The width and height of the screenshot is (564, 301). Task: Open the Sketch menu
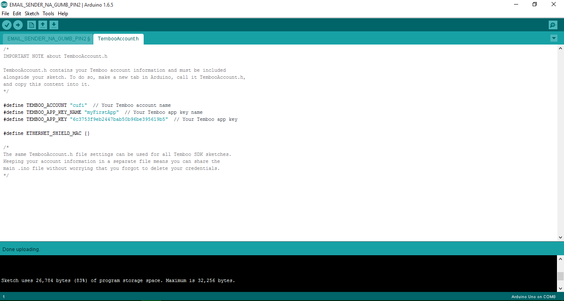[x=32, y=14]
